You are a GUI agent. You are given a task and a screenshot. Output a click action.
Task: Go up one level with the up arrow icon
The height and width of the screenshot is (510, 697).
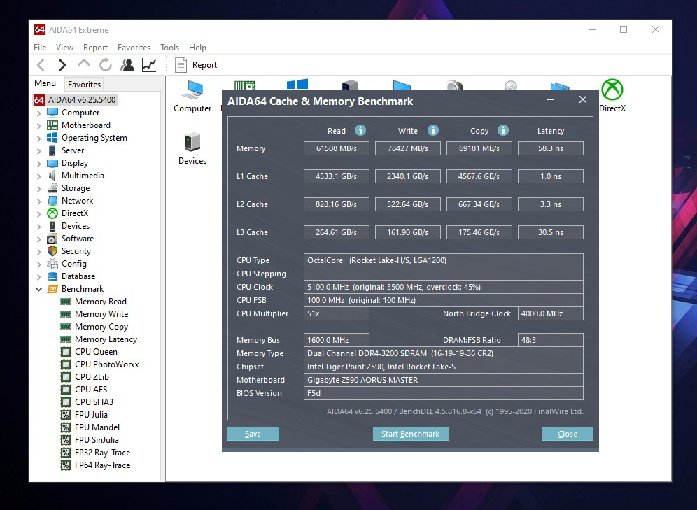(83, 64)
